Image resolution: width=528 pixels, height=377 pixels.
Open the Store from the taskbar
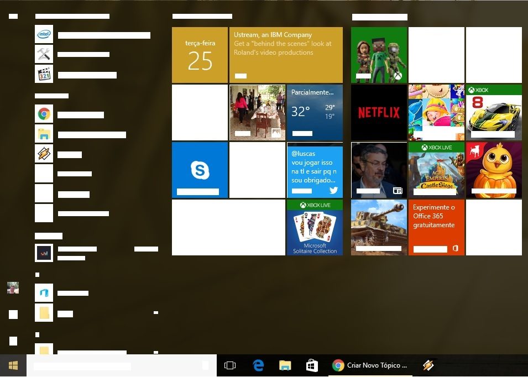pos(312,365)
